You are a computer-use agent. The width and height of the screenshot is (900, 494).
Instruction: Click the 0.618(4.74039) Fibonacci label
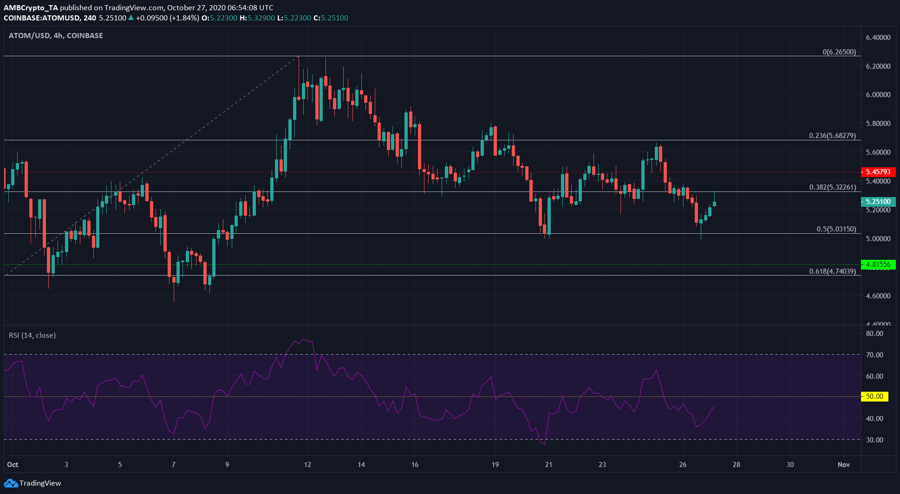click(833, 271)
